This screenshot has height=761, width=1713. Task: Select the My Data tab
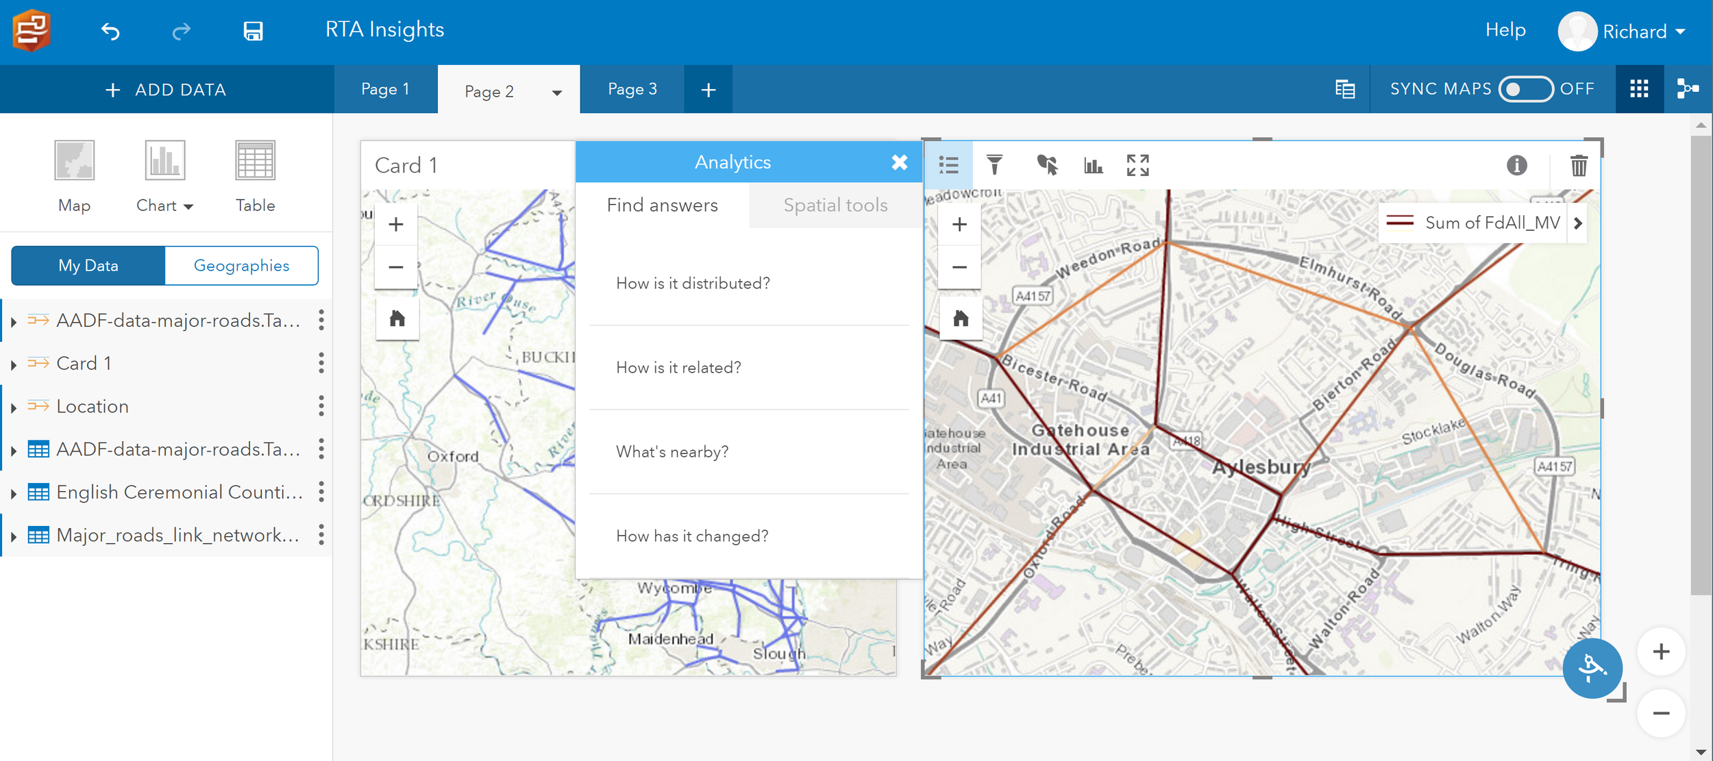(x=88, y=265)
